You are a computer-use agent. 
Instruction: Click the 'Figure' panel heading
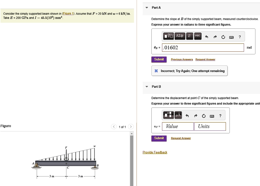click(x=6, y=126)
